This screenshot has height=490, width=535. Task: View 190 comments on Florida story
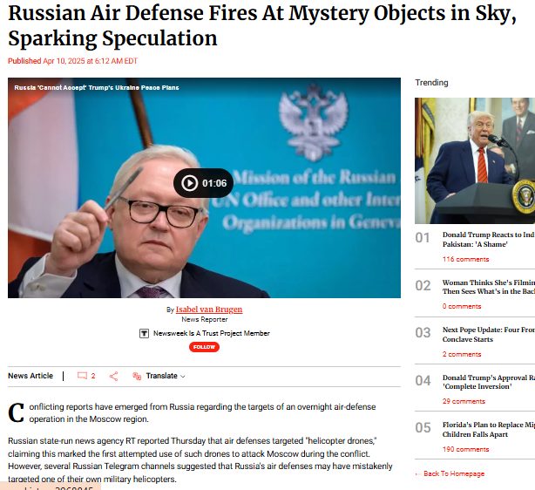pos(465,449)
